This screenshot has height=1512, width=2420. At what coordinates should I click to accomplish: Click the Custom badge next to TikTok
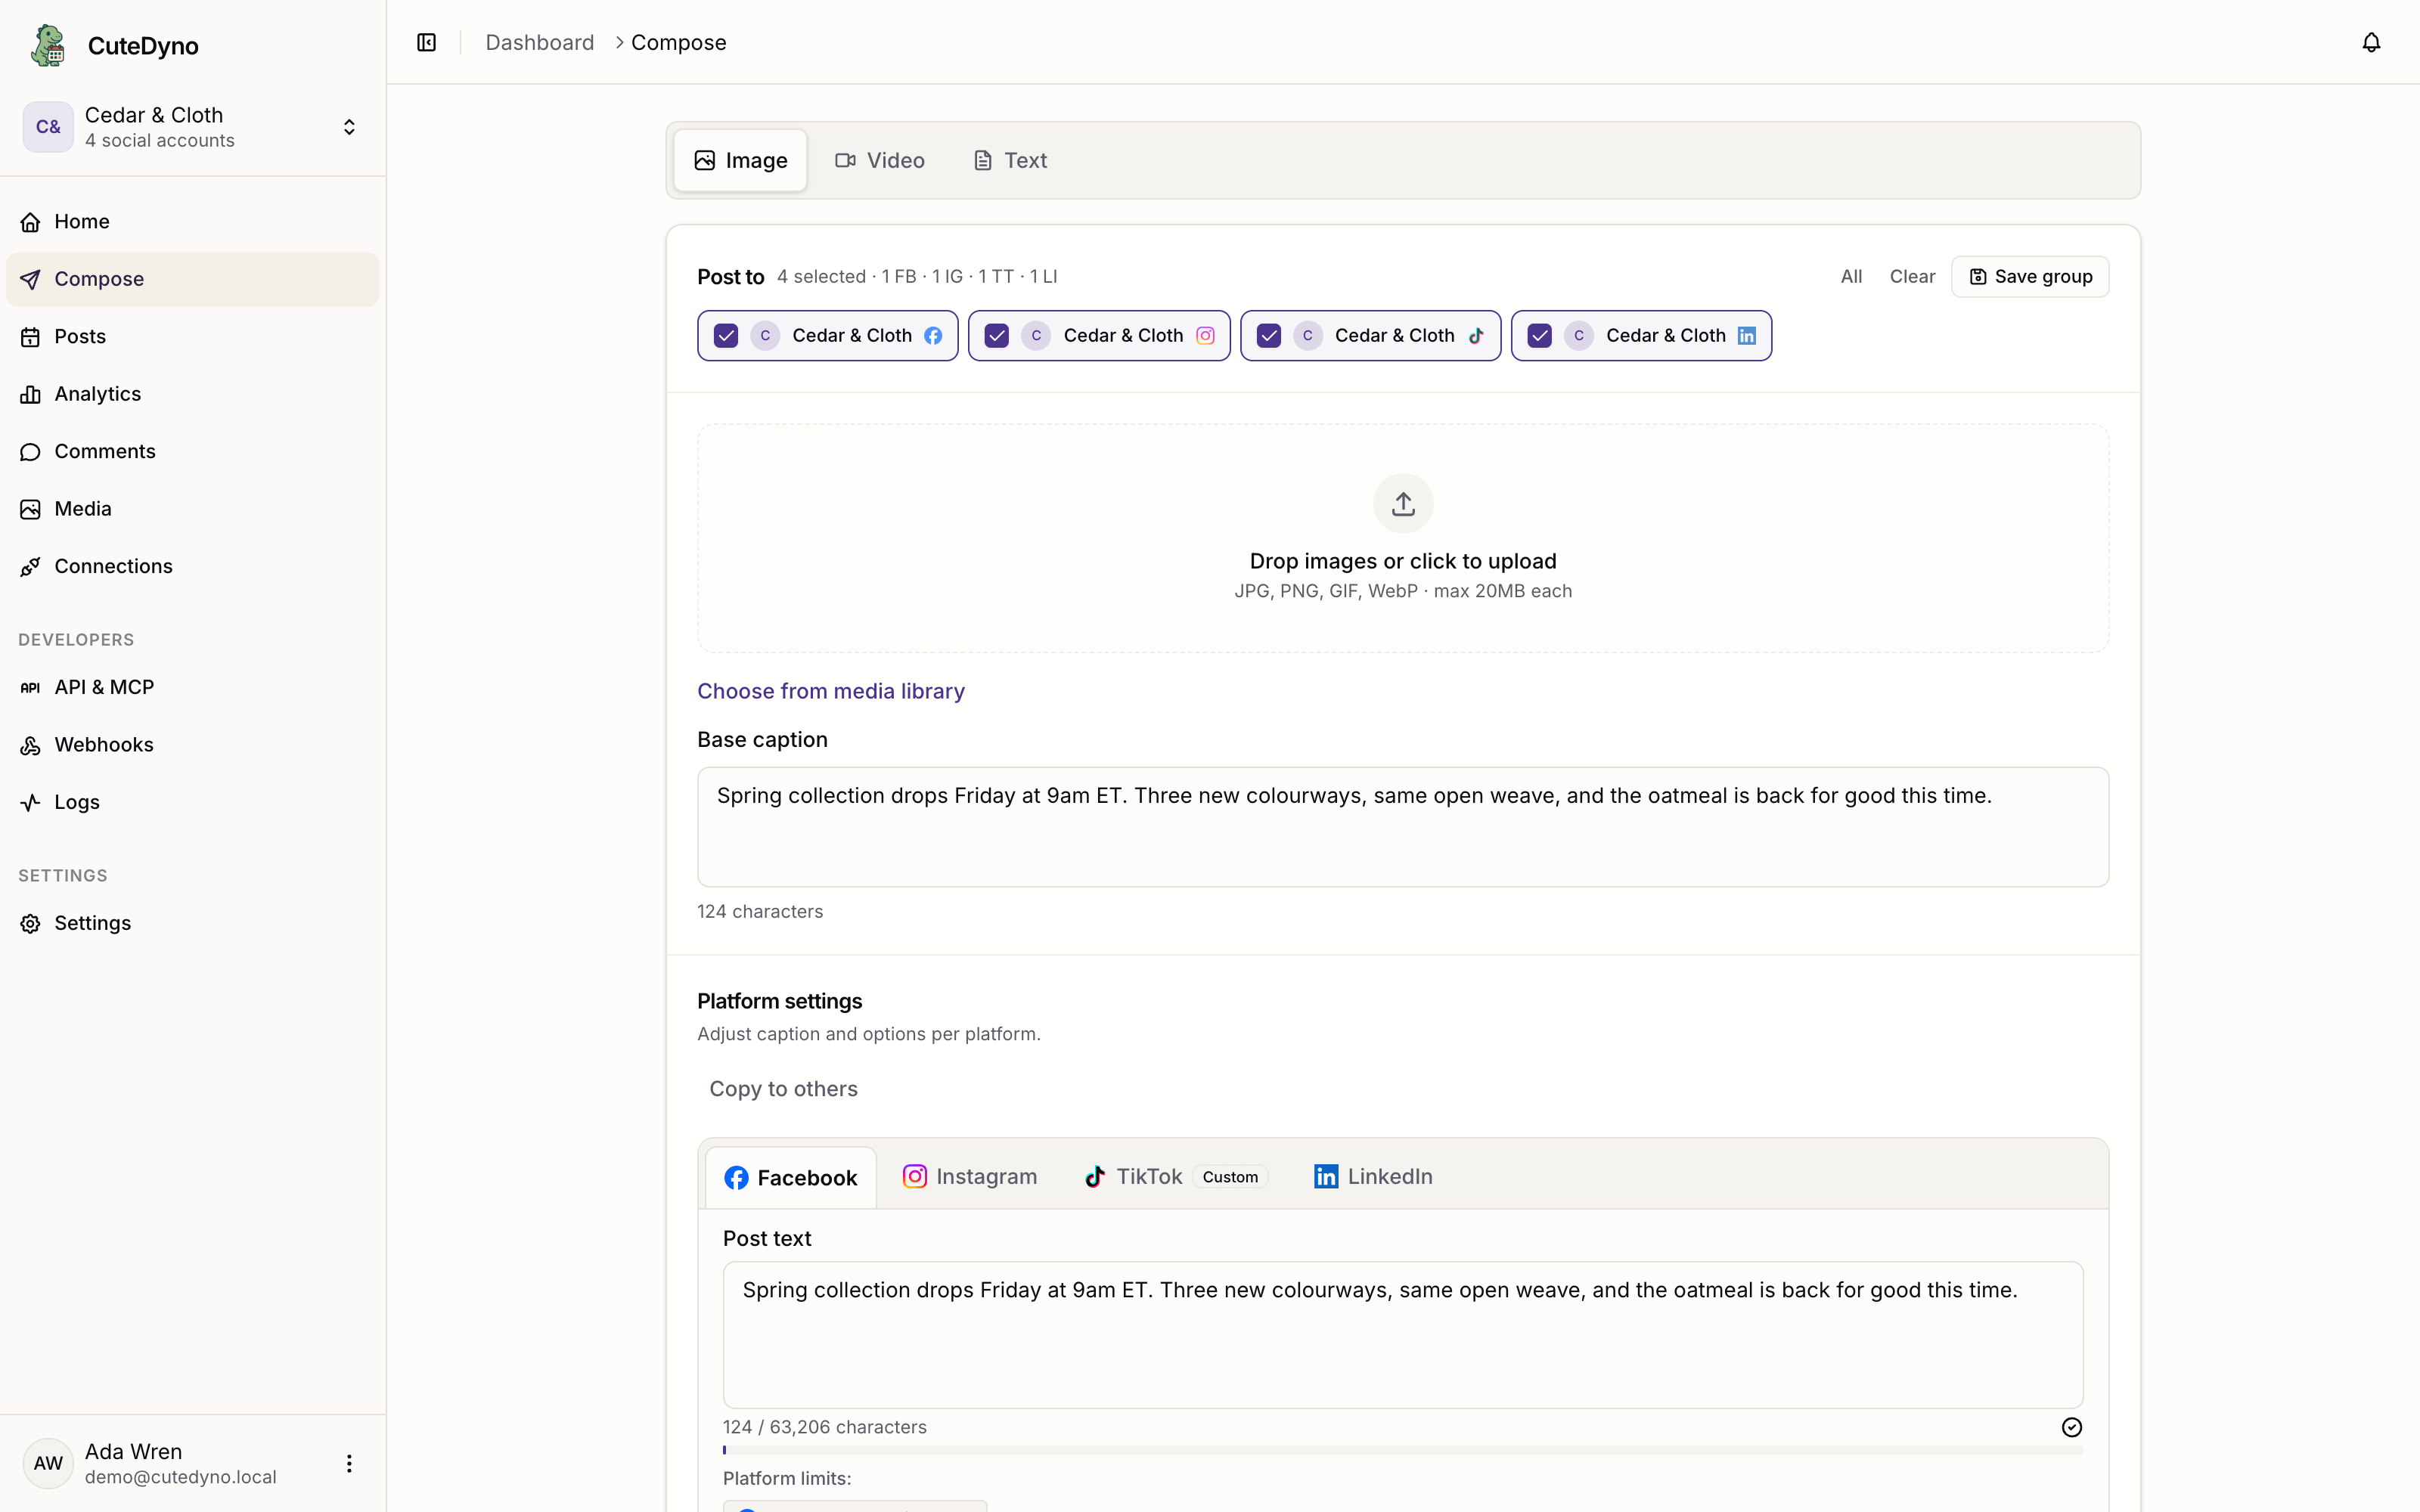tap(1230, 1177)
